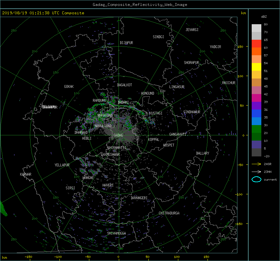Click the cyan 'current' ellipse icon
Viewport: 280px width, 261px height.
coord(256,179)
